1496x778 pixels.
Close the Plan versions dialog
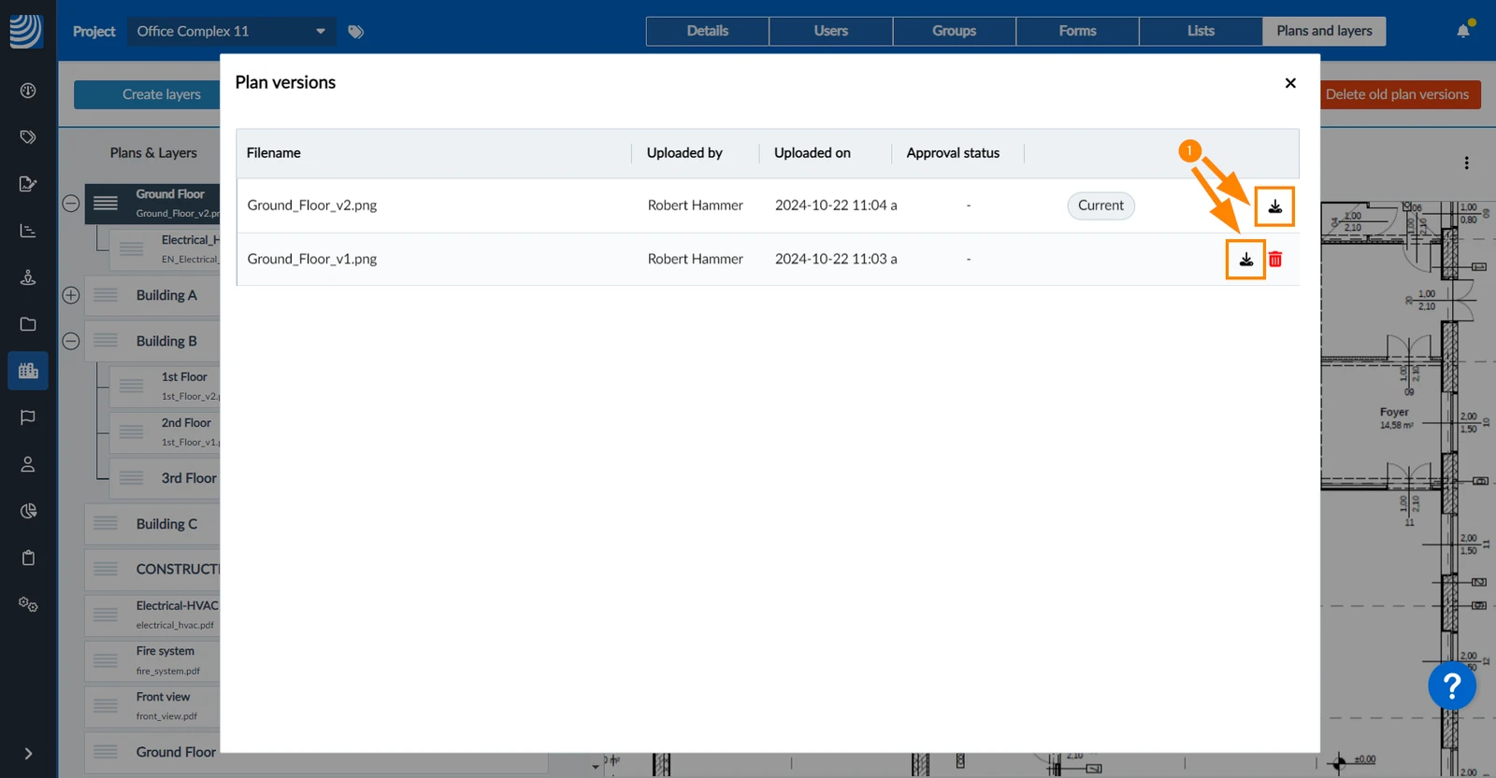tap(1290, 83)
